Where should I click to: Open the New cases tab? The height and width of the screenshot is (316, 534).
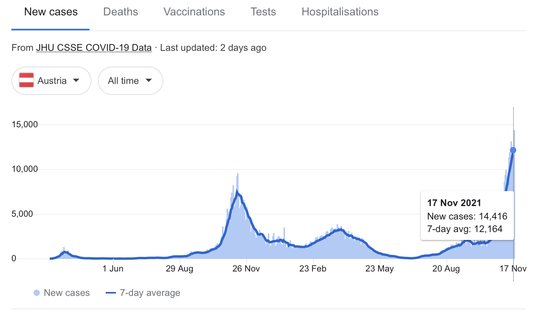[51, 12]
